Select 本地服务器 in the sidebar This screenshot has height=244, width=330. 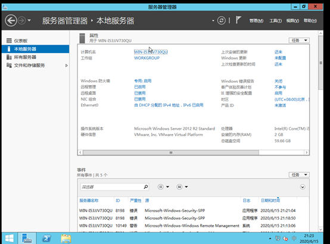tap(35, 49)
